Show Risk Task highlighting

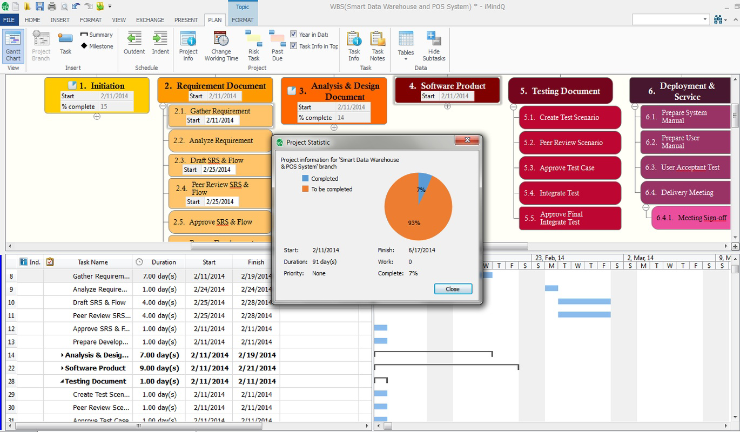click(x=254, y=46)
